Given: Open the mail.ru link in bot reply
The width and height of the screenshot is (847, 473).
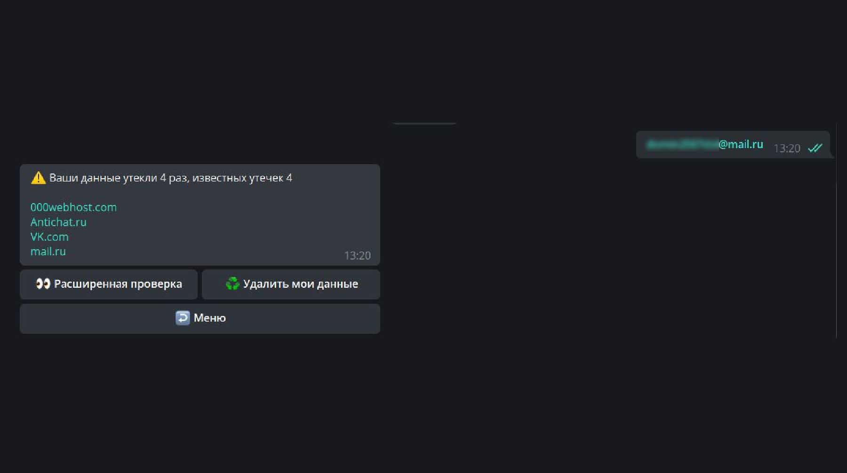Looking at the screenshot, I should point(48,252).
